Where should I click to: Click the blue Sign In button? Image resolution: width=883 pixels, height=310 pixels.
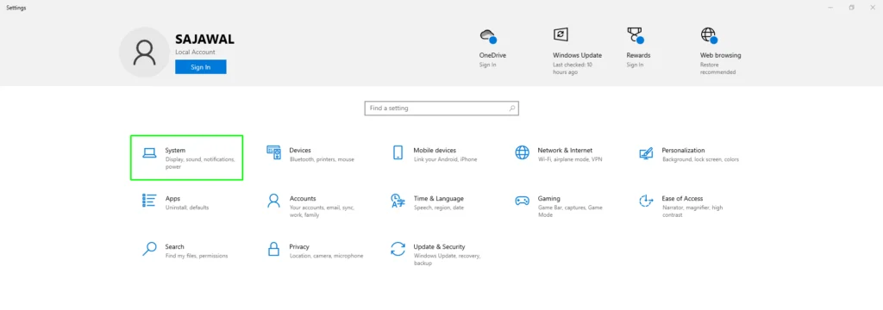tap(200, 67)
